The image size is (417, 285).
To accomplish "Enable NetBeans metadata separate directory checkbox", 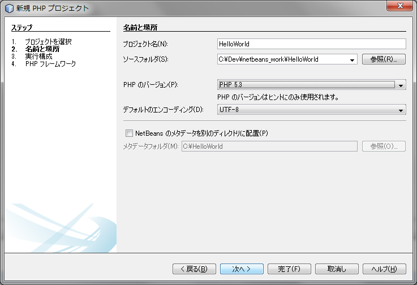I will [129, 133].
